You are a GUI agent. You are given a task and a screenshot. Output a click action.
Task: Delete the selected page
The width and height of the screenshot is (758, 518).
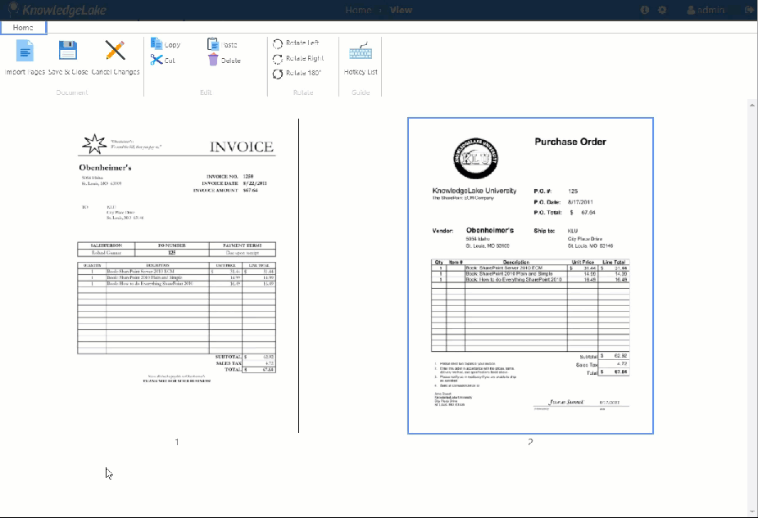pyautogui.click(x=224, y=60)
